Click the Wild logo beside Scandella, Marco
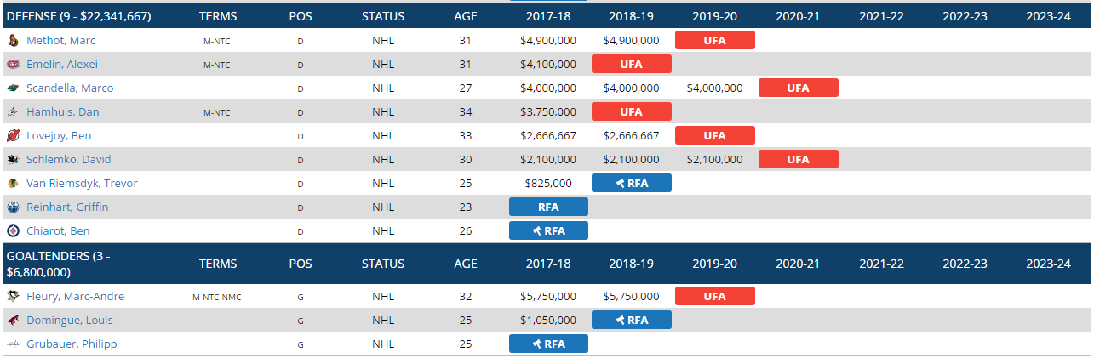 (13, 88)
